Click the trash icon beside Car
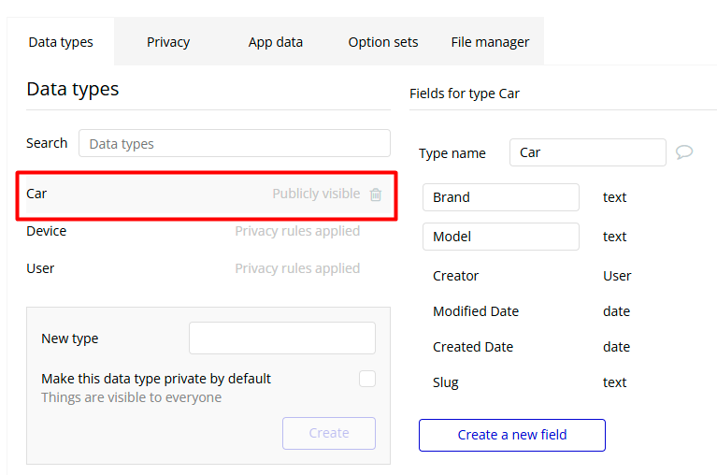Viewport: 717px width, 475px height. pos(376,194)
